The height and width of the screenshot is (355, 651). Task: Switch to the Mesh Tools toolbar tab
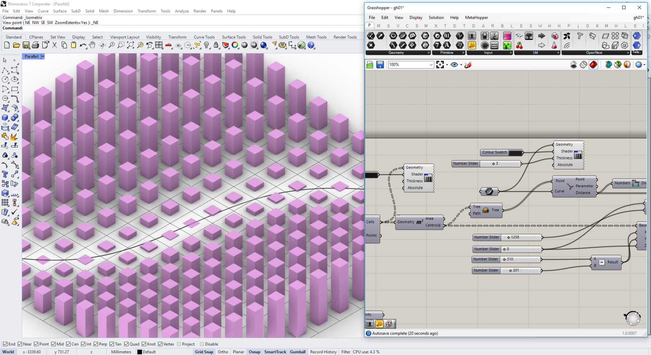[x=316, y=37]
